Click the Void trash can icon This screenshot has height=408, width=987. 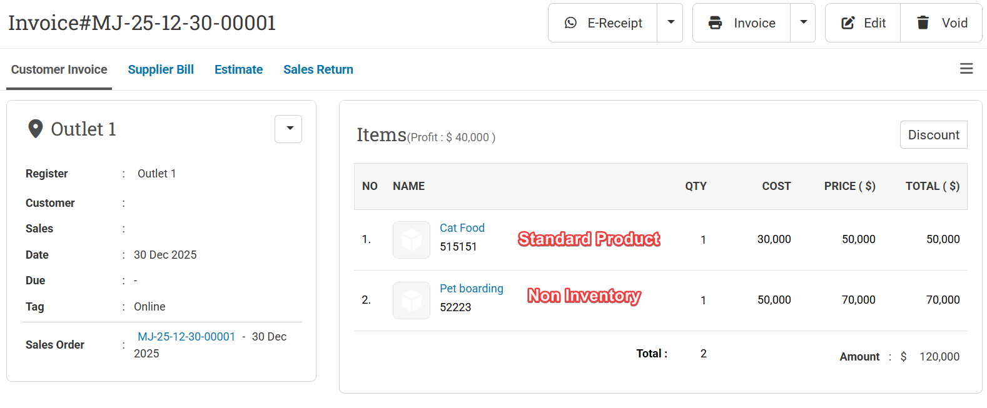click(923, 23)
